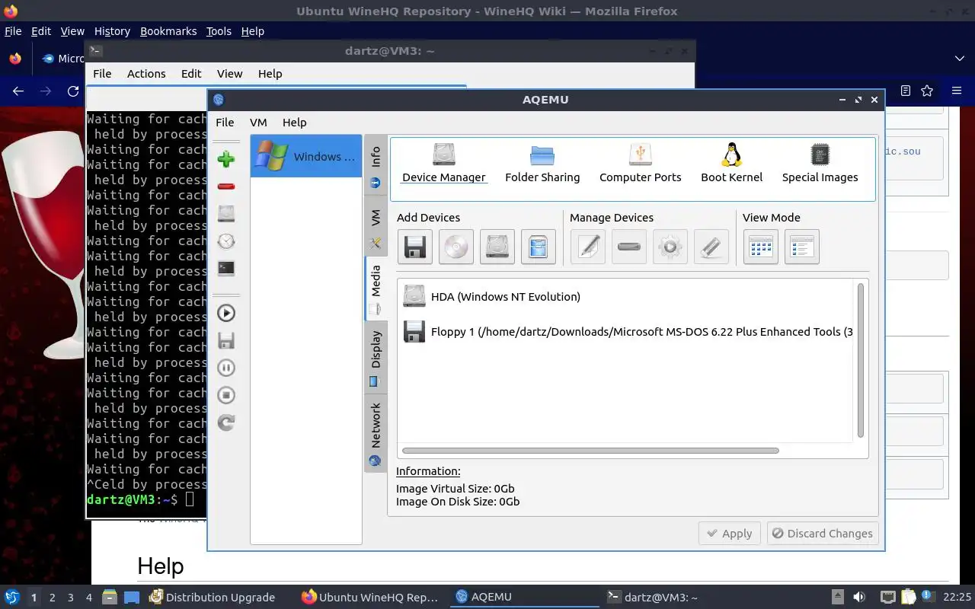Click the green plus Add VM icon
The image size is (975, 609).
[x=226, y=159]
